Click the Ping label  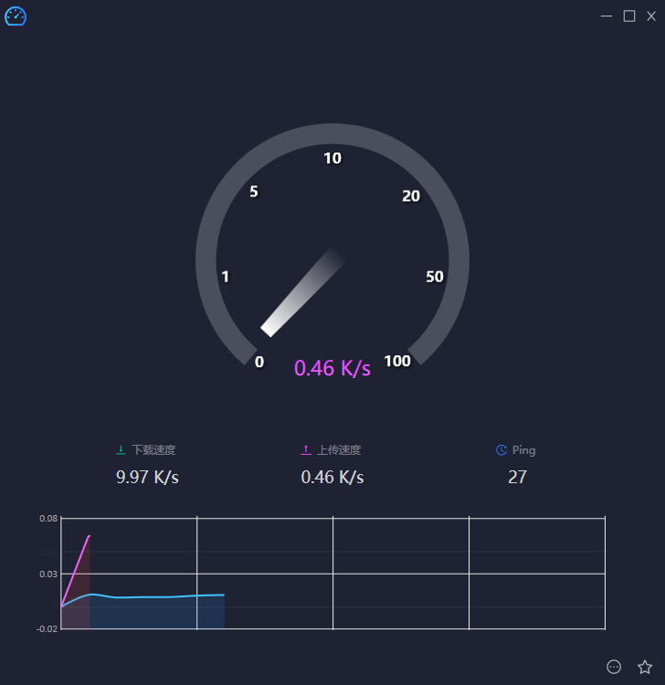pos(524,450)
